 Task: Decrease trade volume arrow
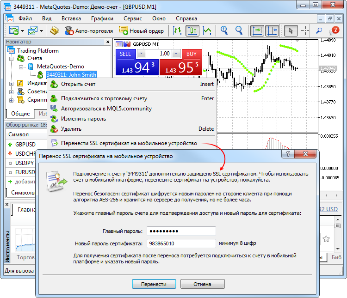click(141, 54)
